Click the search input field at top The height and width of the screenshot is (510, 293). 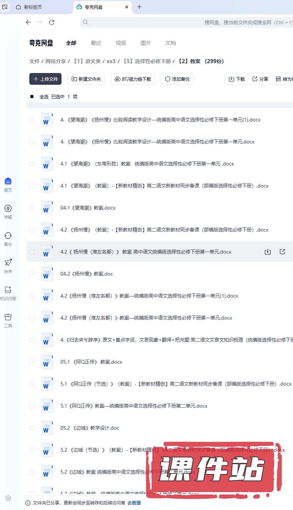(x=183, y=22)
